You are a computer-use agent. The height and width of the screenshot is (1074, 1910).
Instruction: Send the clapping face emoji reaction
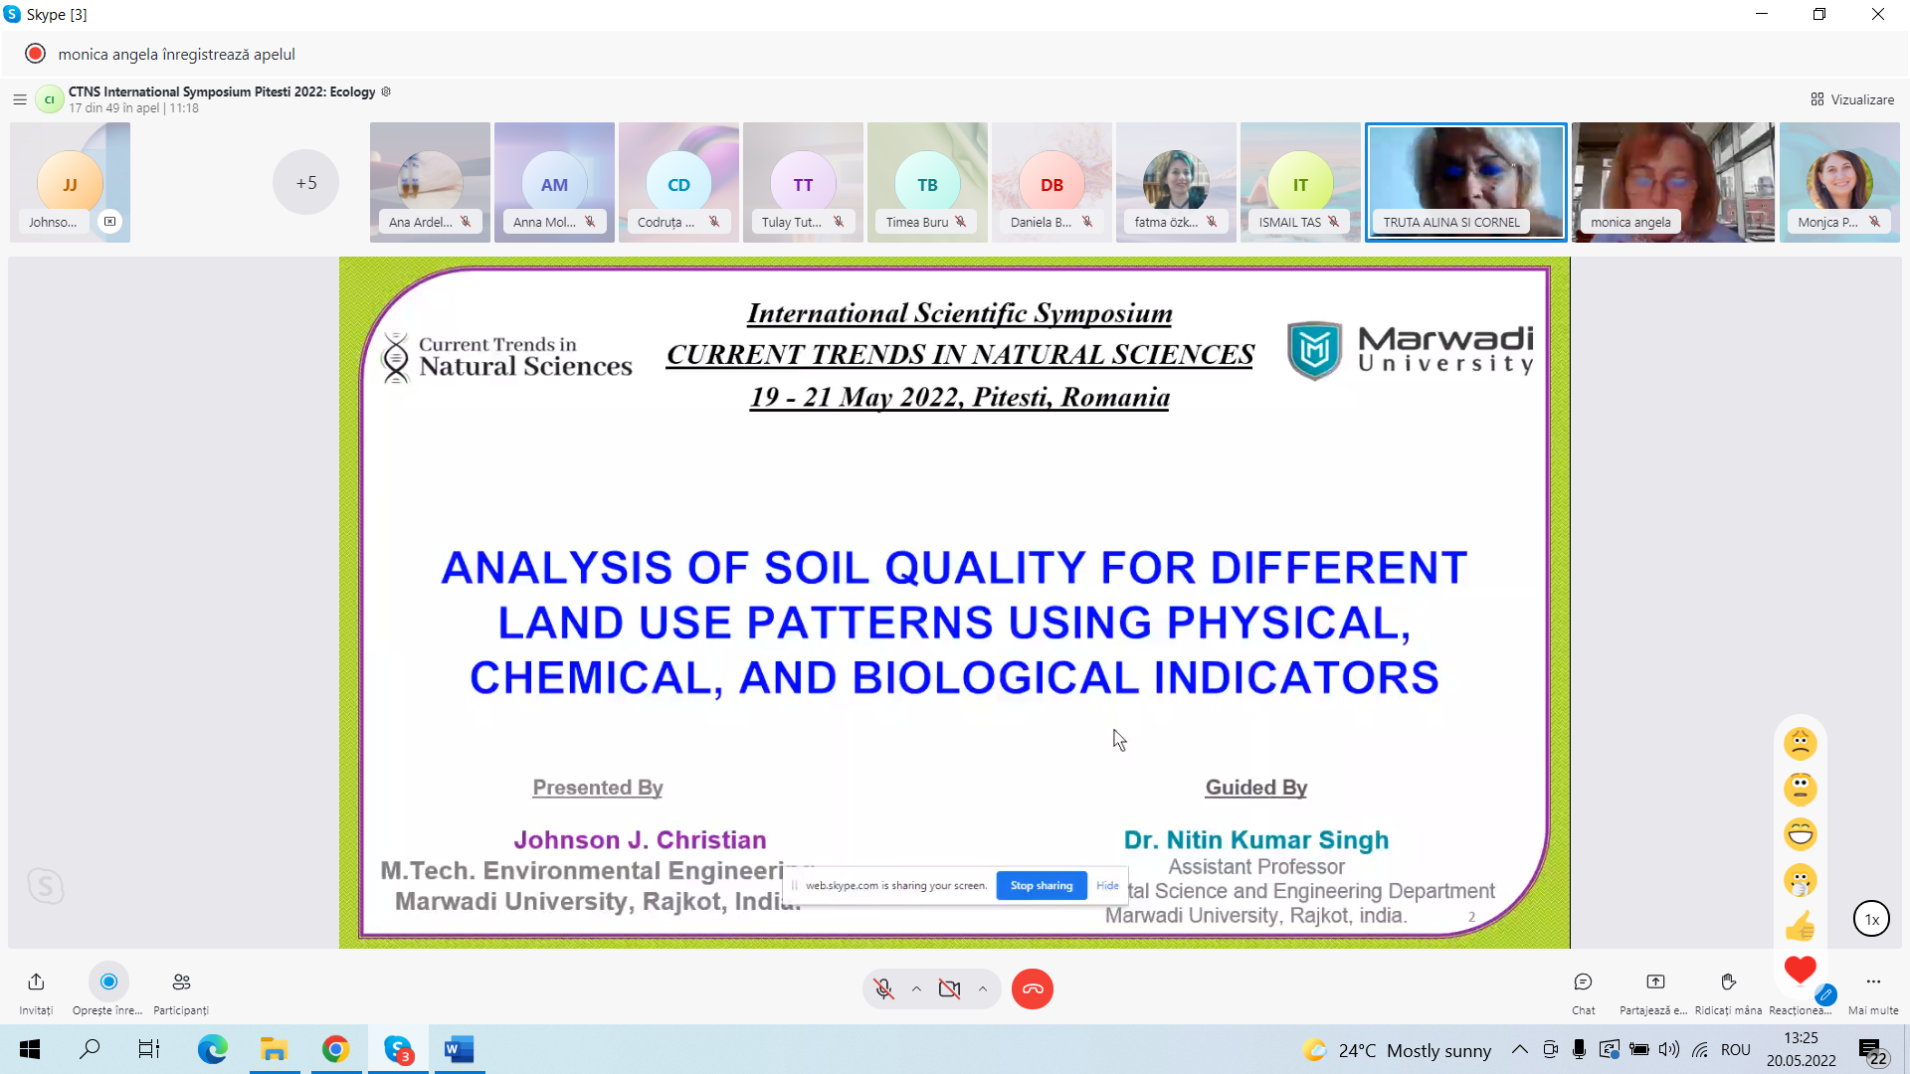pyautogui.click(x=1801, y=880)
